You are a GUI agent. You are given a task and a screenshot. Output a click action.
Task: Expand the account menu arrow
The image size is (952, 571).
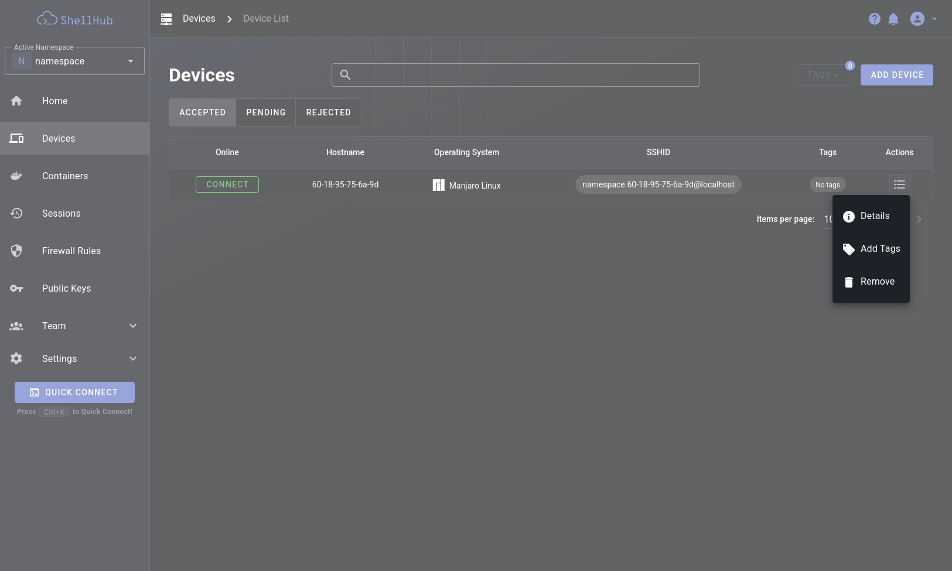click(934, 19)
